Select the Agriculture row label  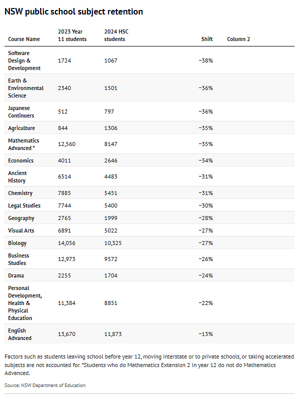click(21, 128)
